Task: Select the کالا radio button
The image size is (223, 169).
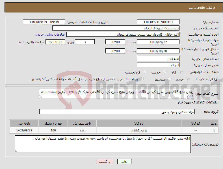Action: coord(181,72)
